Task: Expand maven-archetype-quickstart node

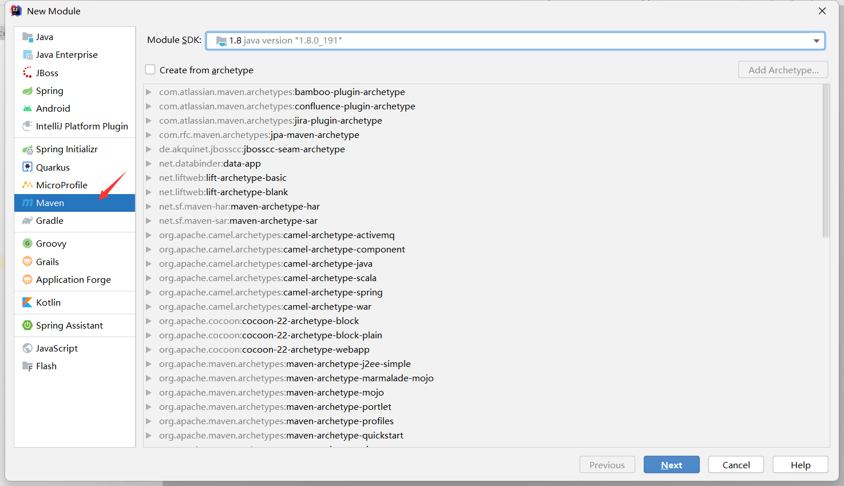Action: tap(149, 436)
